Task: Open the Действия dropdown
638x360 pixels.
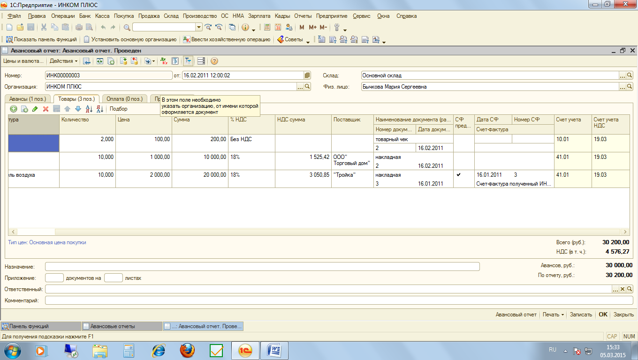Action: (x=64, y=61)
